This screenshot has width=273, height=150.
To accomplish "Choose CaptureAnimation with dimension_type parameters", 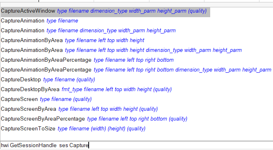I will coord(88,31).
